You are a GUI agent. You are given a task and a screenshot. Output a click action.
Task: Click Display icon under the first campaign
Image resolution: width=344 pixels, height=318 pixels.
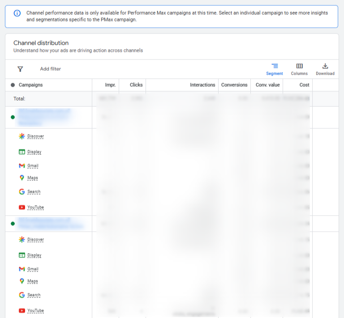point(21,152)
